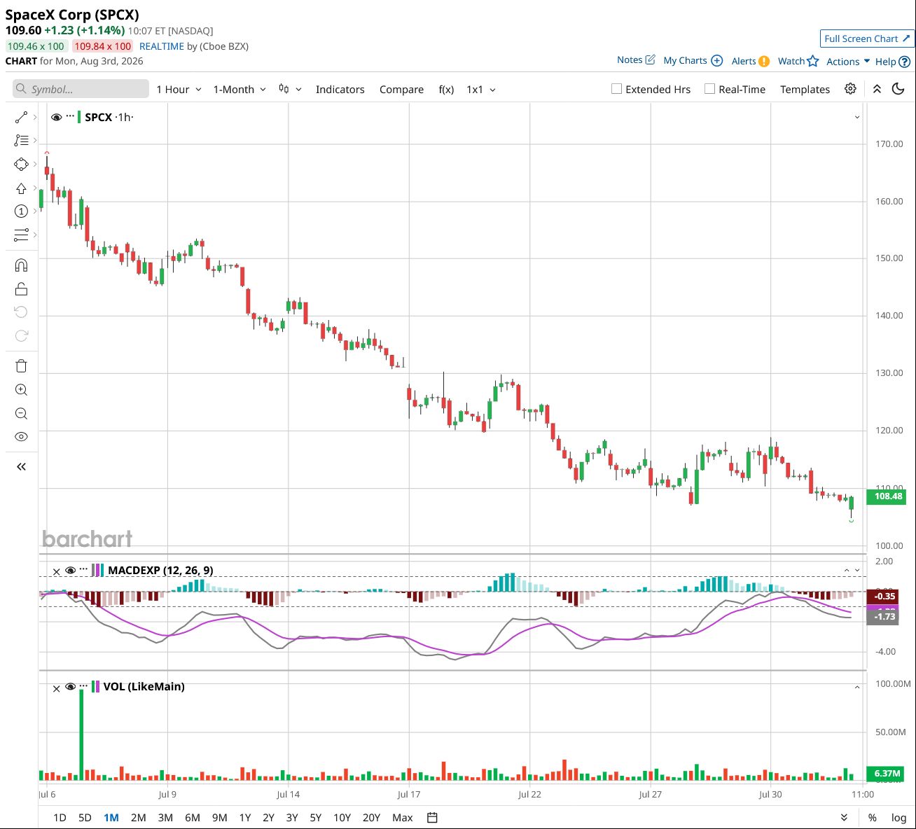Open Full Screen Chart
Viewport: 916px width, 829px height.
click(867, 39)
